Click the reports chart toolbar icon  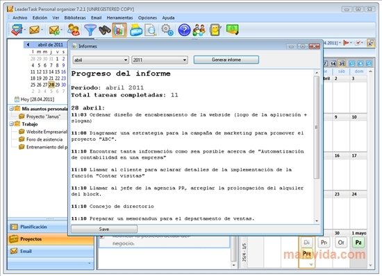(119, 30)
